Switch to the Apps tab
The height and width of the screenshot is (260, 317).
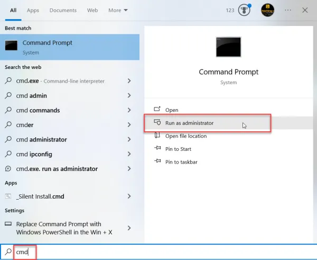33,10
